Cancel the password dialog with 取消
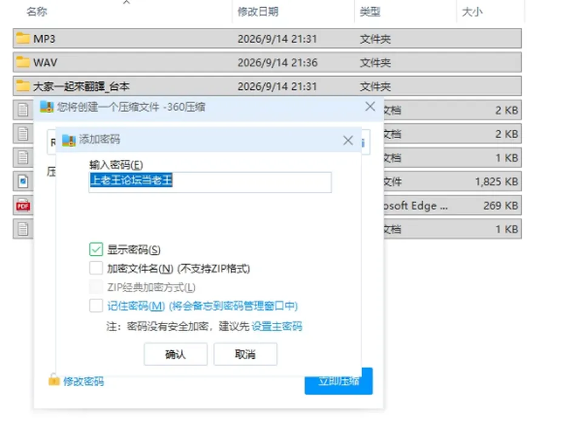Viewport: 583px width, 422px height. [245, 354]
